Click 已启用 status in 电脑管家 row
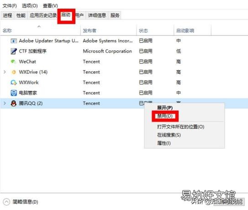Viewport: 248px width, 210px height. point(146,93)
